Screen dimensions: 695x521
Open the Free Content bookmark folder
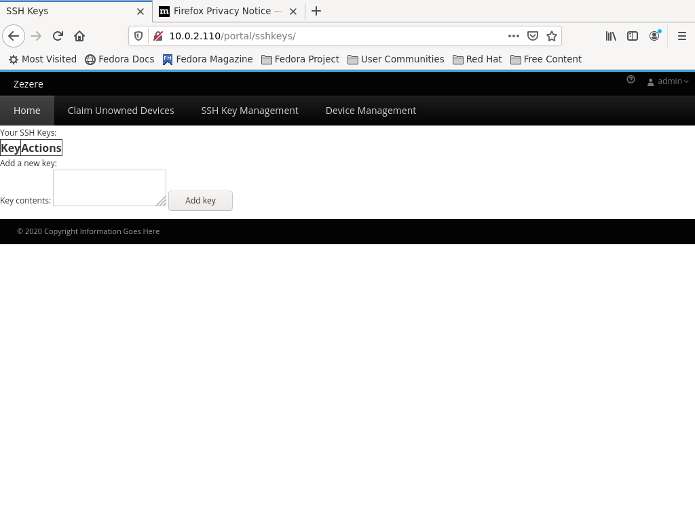pyautogui.click(x=546, y=60)
